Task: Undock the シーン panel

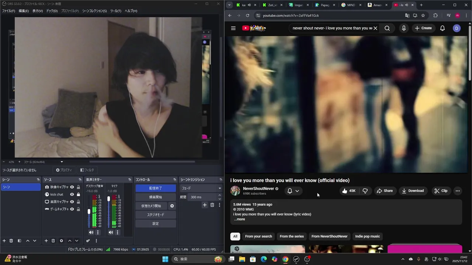Action: (x=38, y=180)
